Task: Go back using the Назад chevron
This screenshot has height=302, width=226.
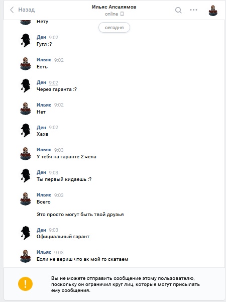Action: click(x=12, y=10)
